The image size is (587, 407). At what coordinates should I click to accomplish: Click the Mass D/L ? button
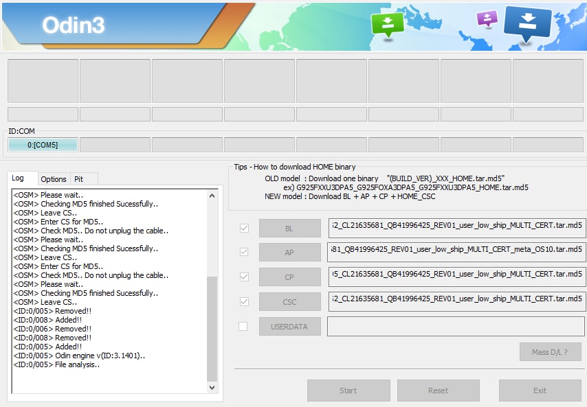pyautogui.click(x=551, y=352)
